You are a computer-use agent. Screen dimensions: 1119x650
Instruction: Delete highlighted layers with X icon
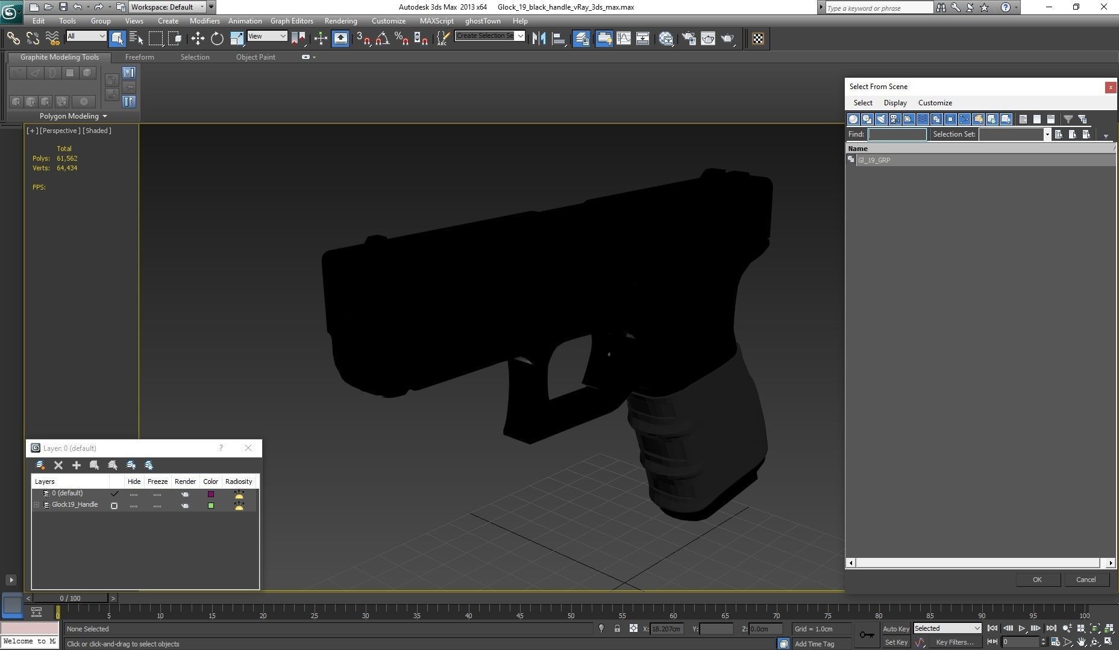point(58,465)
